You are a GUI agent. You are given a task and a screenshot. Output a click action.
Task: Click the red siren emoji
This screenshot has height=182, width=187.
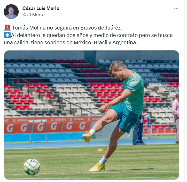[7, 28]
